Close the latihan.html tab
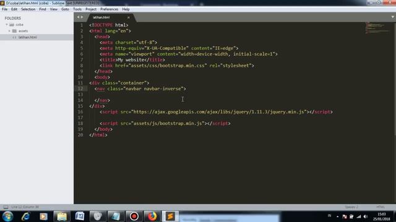The width and height of the screenshot is (396, 222). 129,17
